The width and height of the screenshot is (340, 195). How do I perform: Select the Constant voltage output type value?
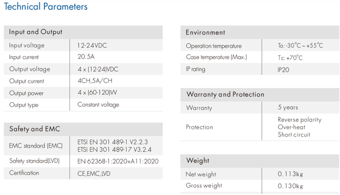(x=98, y=105)
